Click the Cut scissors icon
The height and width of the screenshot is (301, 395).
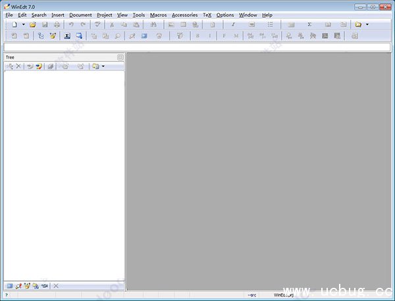click(x=112, y=24)
